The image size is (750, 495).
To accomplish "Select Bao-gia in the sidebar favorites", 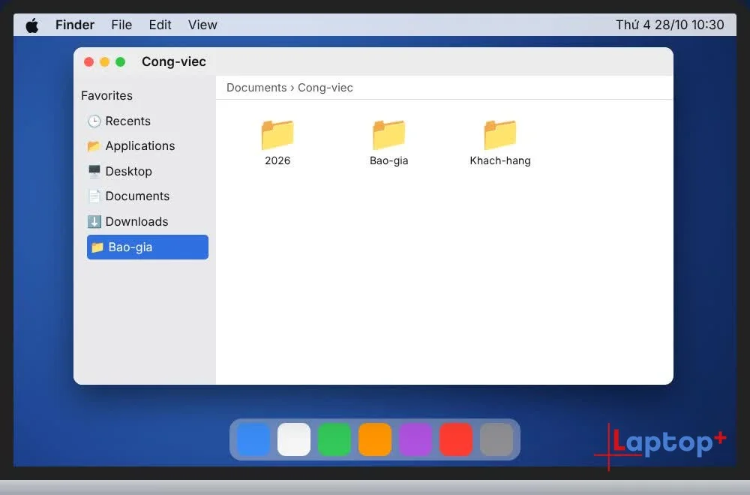I will click(x=147, y=247).
